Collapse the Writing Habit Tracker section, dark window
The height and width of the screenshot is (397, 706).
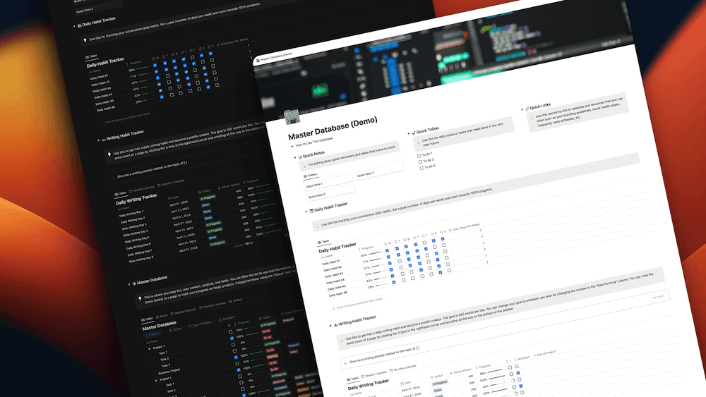point(99,140)
